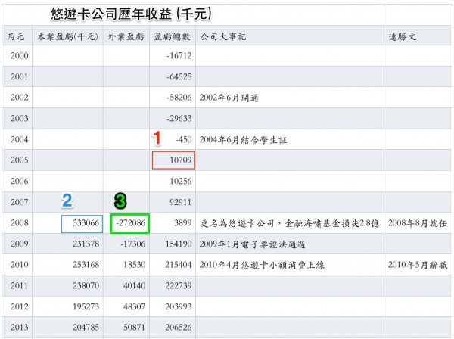454x339 pixels.
Task: Select the green-outlined cell -272086
Action: (128, 224)
